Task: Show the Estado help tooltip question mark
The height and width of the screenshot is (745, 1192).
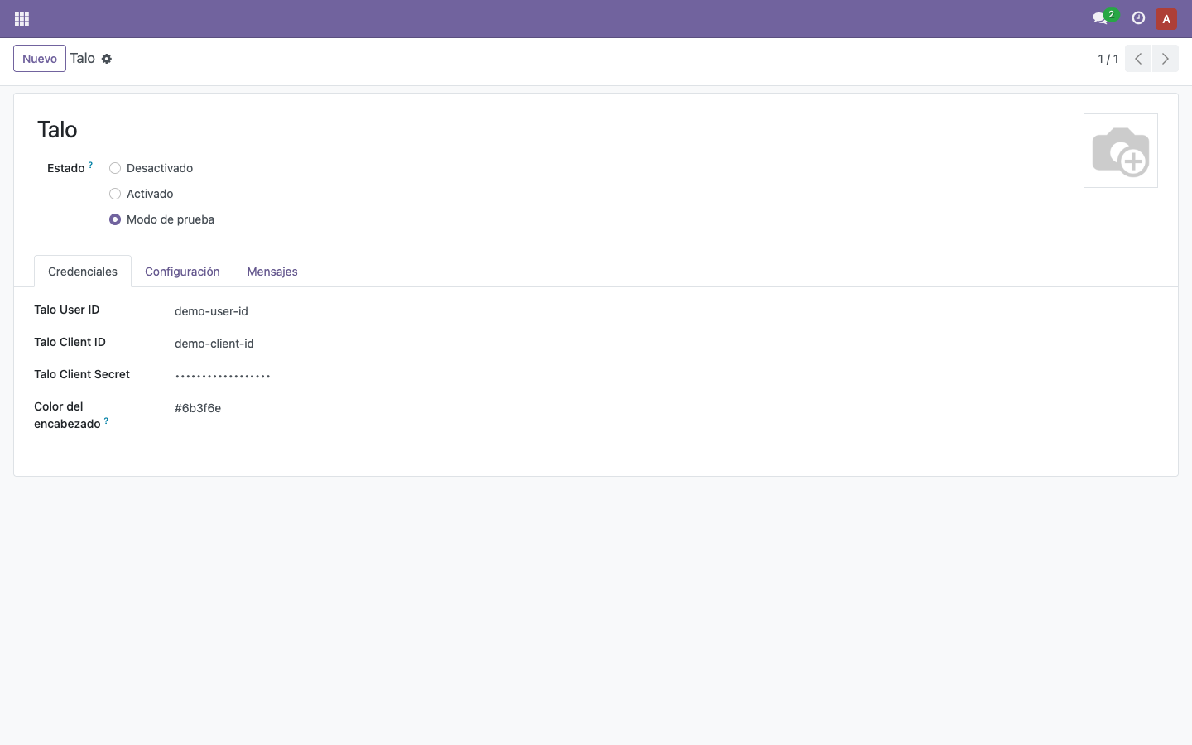Action: coord(91,165)
